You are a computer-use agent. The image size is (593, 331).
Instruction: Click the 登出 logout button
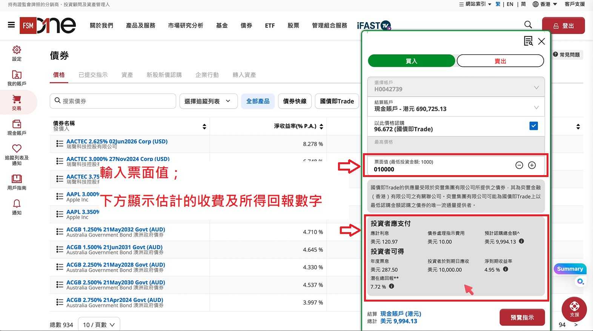click(x=564, y=26)
